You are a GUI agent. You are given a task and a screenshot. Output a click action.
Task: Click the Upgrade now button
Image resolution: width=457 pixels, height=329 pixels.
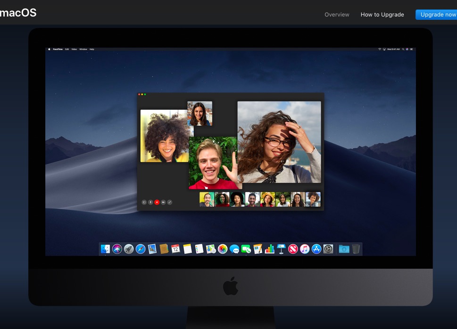(x=437, y=15)
